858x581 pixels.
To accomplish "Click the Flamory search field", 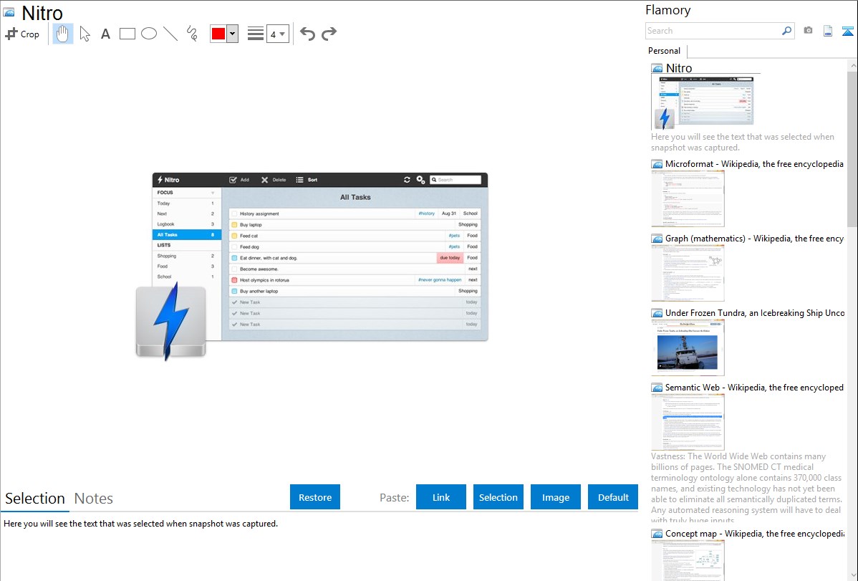I will tap(713, 31).
